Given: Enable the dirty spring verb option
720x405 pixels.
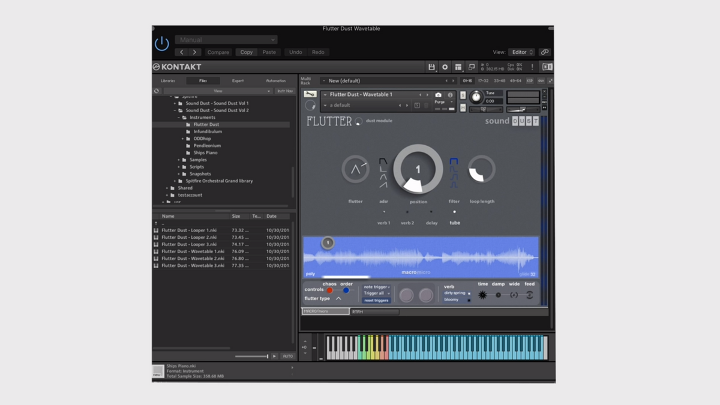Looking at the screenshot, I should tap(456, 293).
